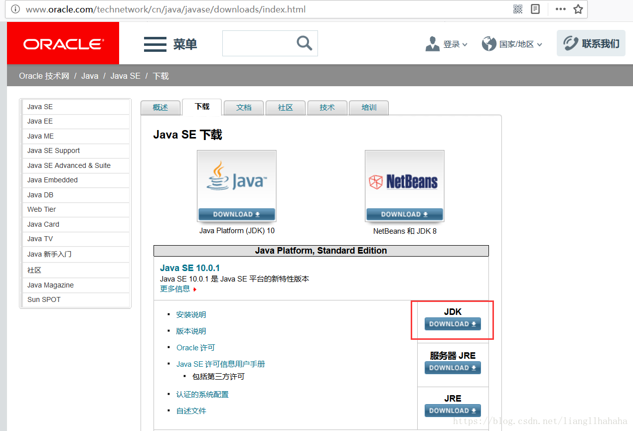Open the 安装说明 link
Screen dimensions: 633x431
point(191,314)
